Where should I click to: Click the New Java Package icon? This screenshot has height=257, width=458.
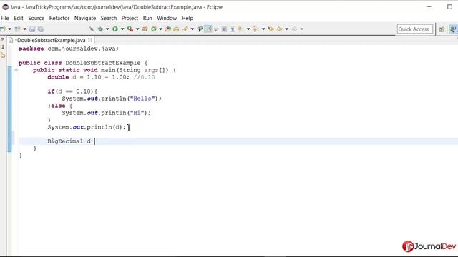point(145,29)
